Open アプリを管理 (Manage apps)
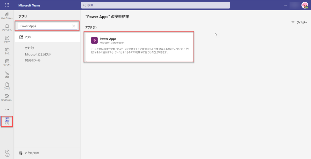The image size is (311, 159). (x=29, y=153)
